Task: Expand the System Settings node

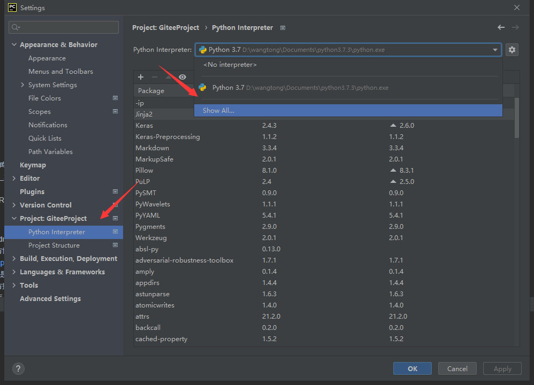Action: (x=22, y=85)
